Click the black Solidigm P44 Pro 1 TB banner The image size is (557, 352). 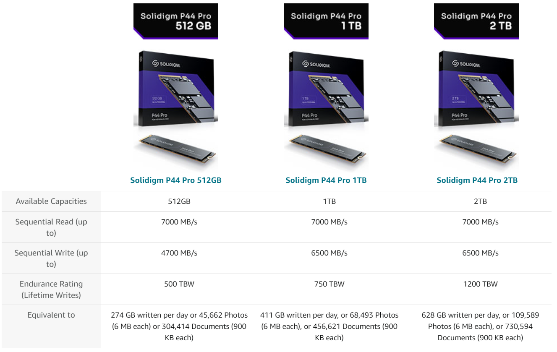(326, 21)
